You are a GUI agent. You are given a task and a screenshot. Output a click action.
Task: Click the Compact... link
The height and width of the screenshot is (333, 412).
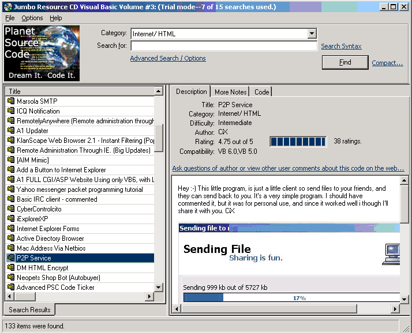[x=387, y=63]
